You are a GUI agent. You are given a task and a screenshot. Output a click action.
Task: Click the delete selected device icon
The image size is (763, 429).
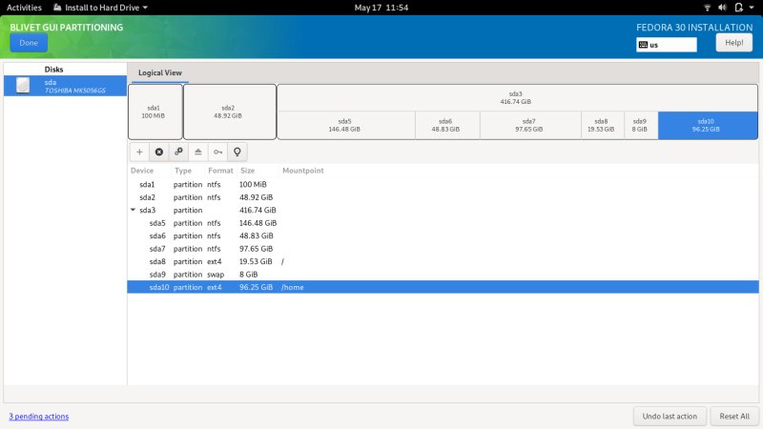(x=159, y=152)
